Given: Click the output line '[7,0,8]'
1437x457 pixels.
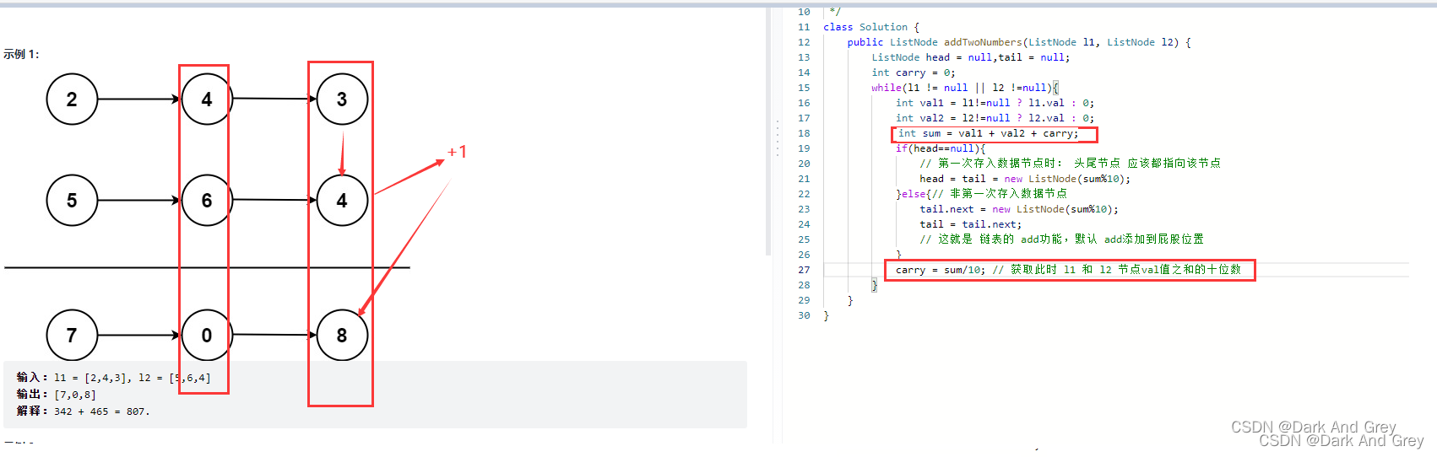Looking at the screenshot, I should tap(56, 395).
